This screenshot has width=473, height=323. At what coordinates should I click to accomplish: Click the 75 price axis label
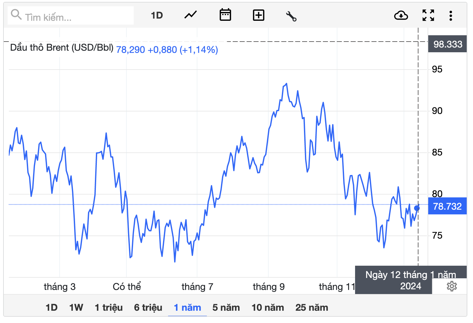point(437,235)
